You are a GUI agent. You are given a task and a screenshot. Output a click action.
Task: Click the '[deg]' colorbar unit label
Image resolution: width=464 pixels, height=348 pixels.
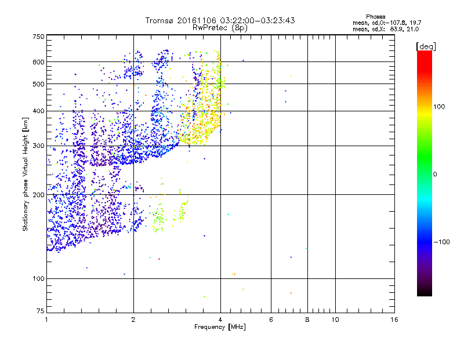click(426, 46)
